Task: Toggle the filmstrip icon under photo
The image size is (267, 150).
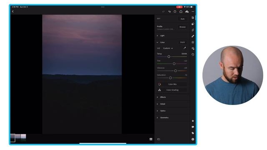Action: pyautogui.click(x=151, y=139)
